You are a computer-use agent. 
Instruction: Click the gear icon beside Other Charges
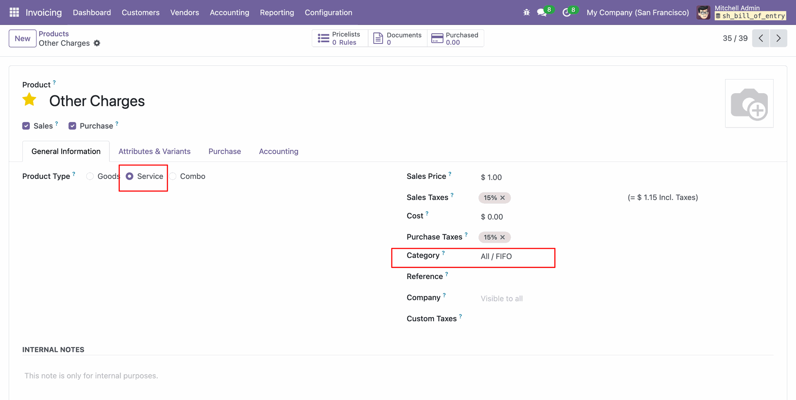tap(97, 43)
